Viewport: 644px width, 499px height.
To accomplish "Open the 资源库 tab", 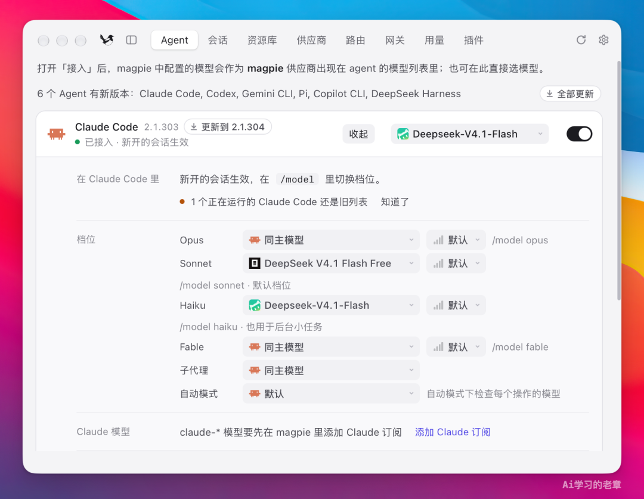I will click(262, 40).
